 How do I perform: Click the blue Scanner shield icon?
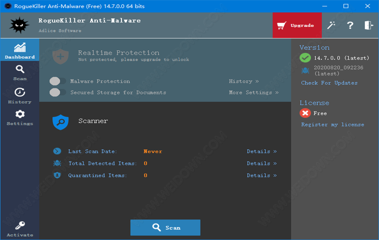(60, 122)
